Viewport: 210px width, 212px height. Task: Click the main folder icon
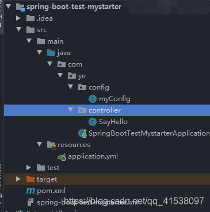tap(41, 41)
